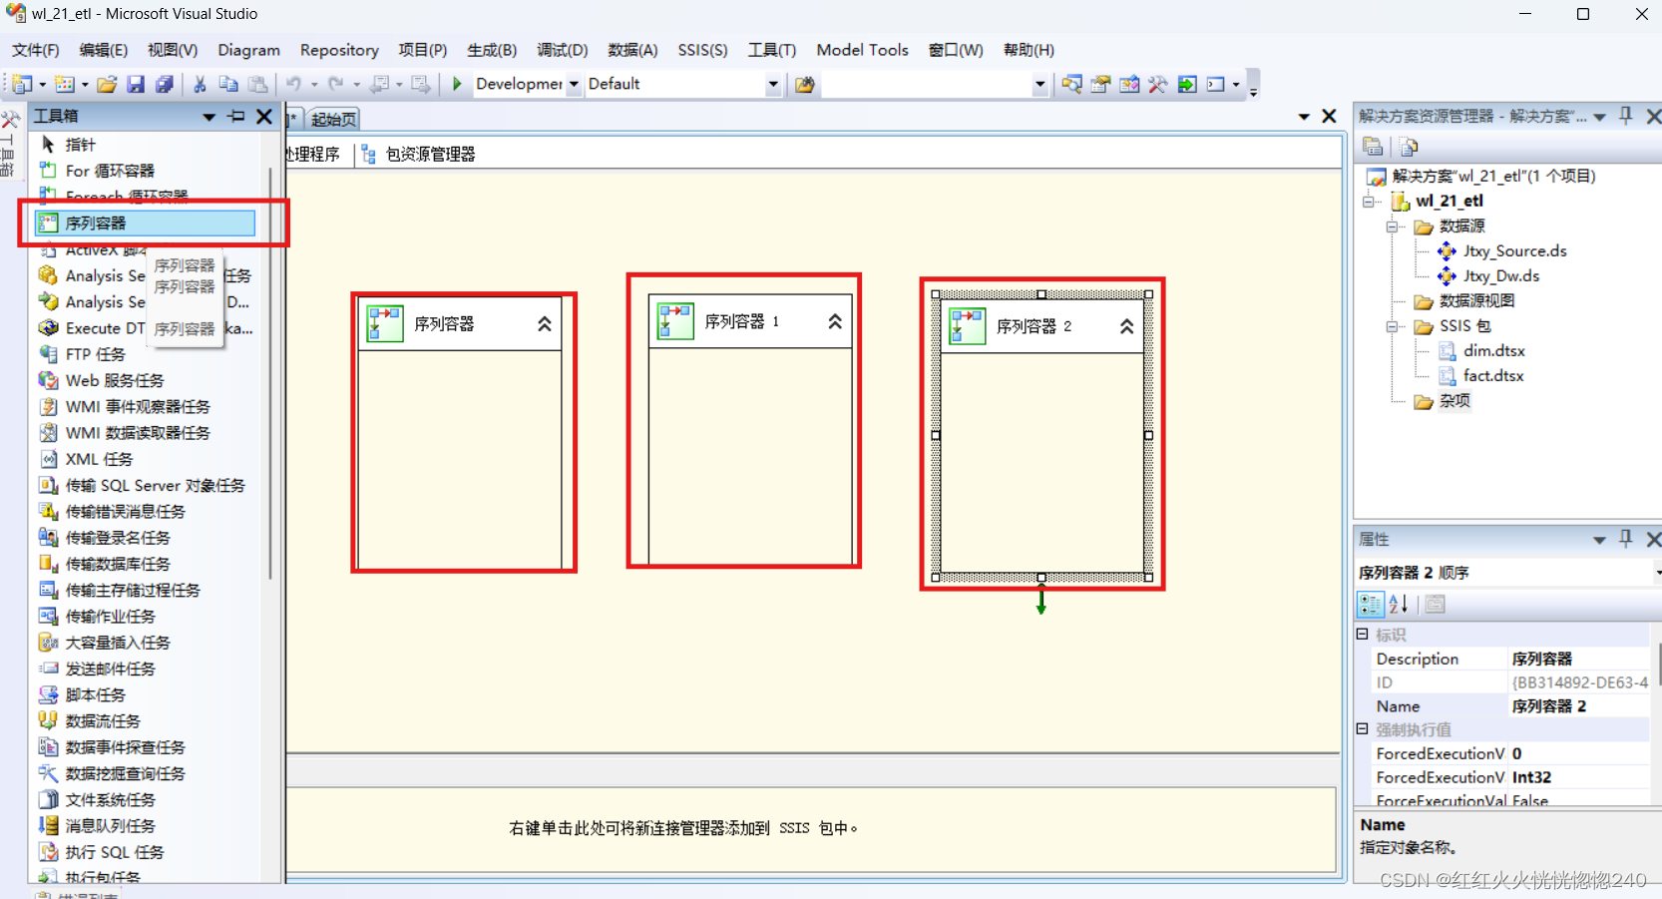Click the Name property value field
The width and height of the screenshot is (1662, 899).
pos(1578,706)
